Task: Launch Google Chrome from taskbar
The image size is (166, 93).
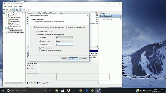Action: [x=80, y=91]
